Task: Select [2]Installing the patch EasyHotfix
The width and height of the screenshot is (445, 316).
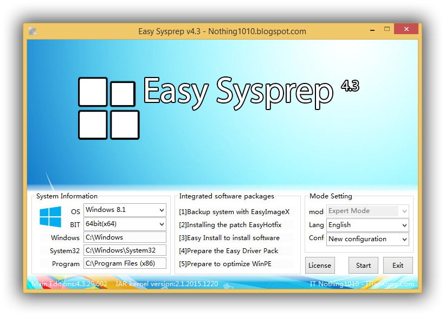Action: 230,225
